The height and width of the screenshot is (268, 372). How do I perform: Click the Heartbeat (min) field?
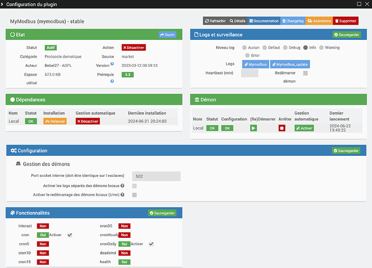pyautogui.click(x=250, y=73)
